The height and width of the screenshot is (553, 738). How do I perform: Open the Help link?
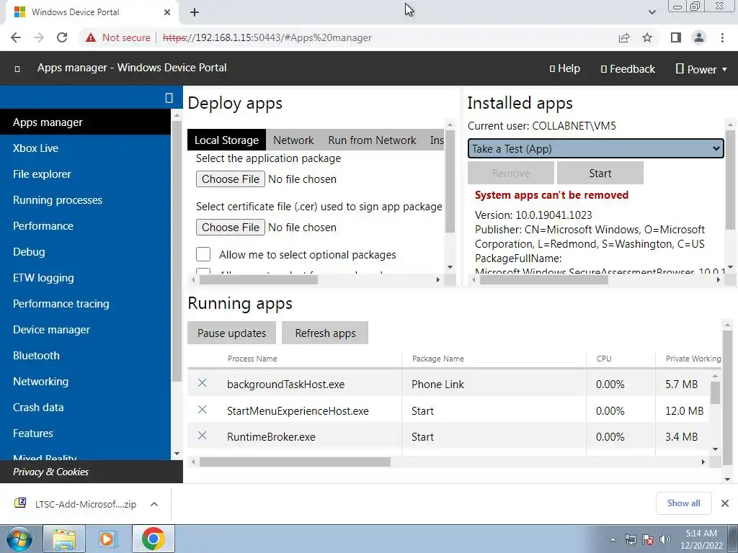click(x=565, y=68)
